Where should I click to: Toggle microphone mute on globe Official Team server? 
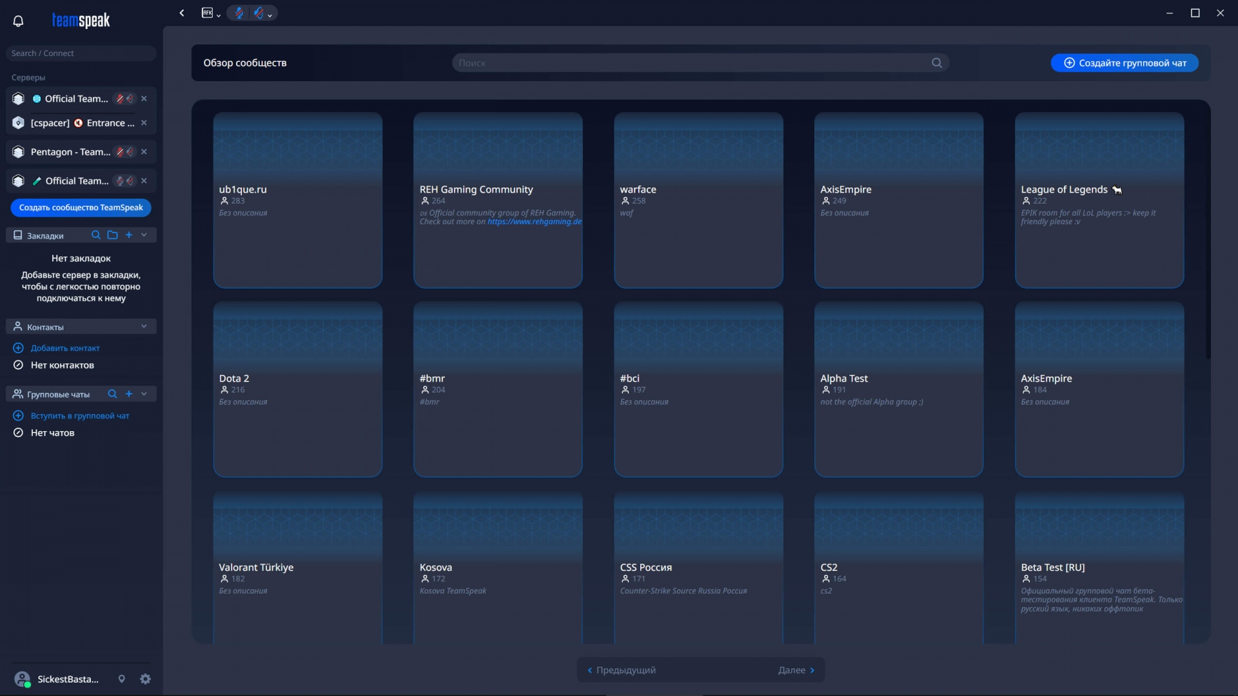pos(120,99)
